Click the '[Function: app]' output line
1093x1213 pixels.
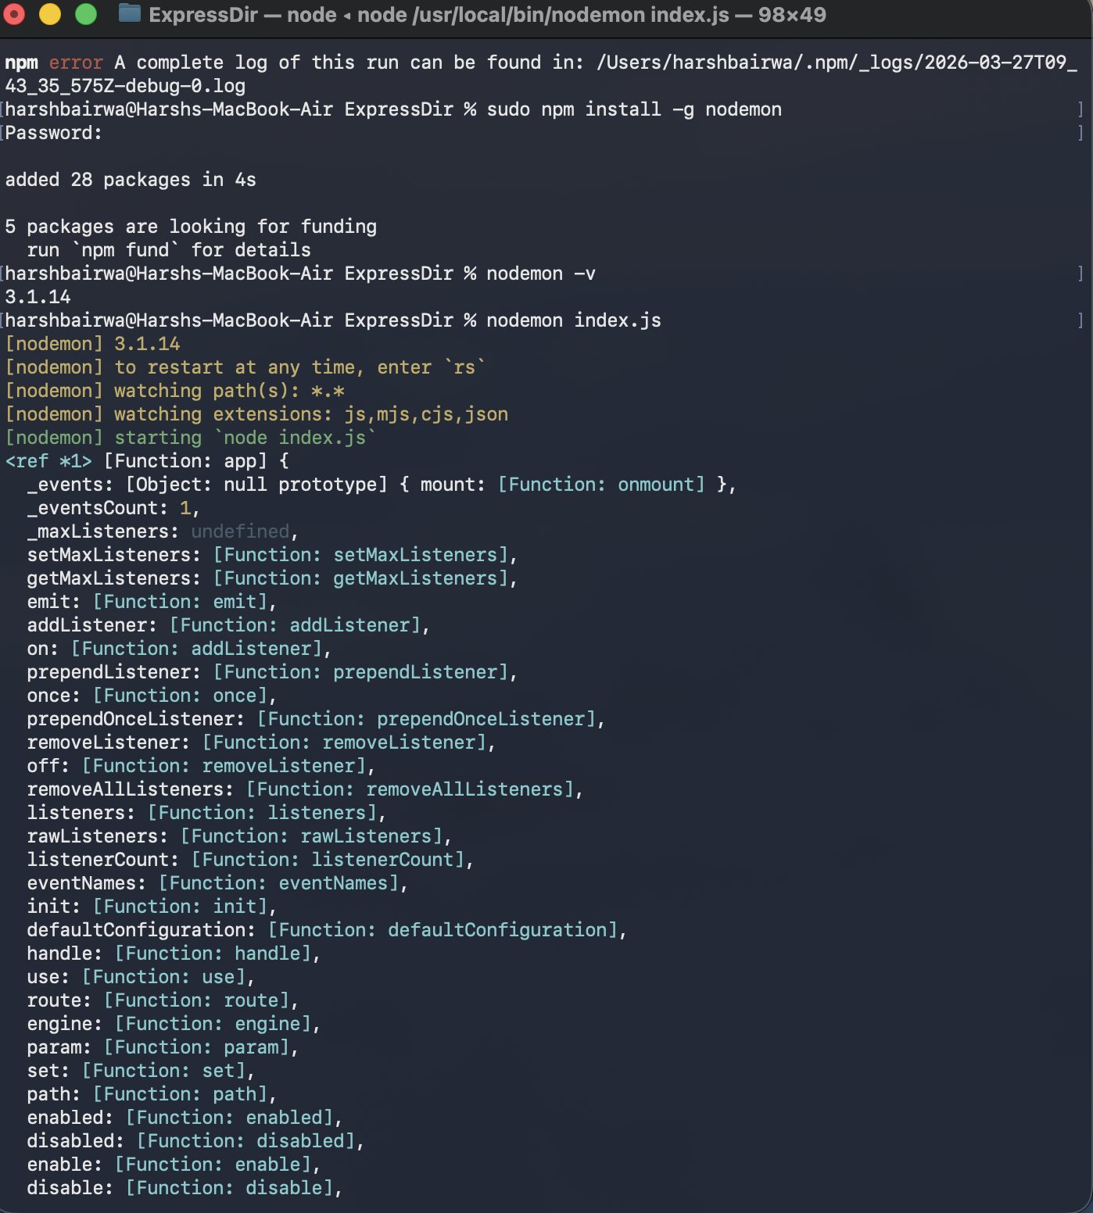coord(185,461)
